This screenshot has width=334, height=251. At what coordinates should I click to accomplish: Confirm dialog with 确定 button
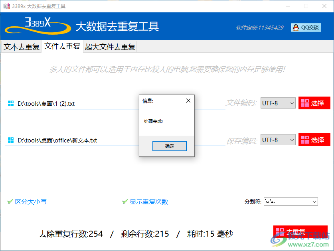tap(170, 146)
